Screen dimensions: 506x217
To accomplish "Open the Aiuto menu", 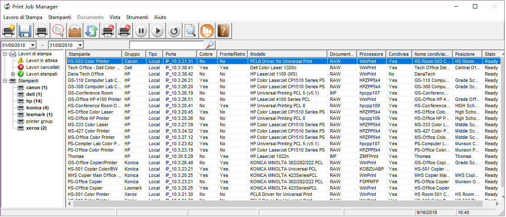I will coord(160,17).
